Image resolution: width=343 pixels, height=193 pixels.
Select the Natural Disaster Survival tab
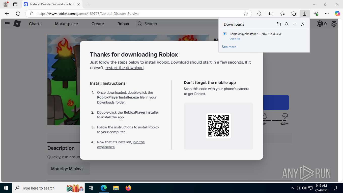pos(52,4)
